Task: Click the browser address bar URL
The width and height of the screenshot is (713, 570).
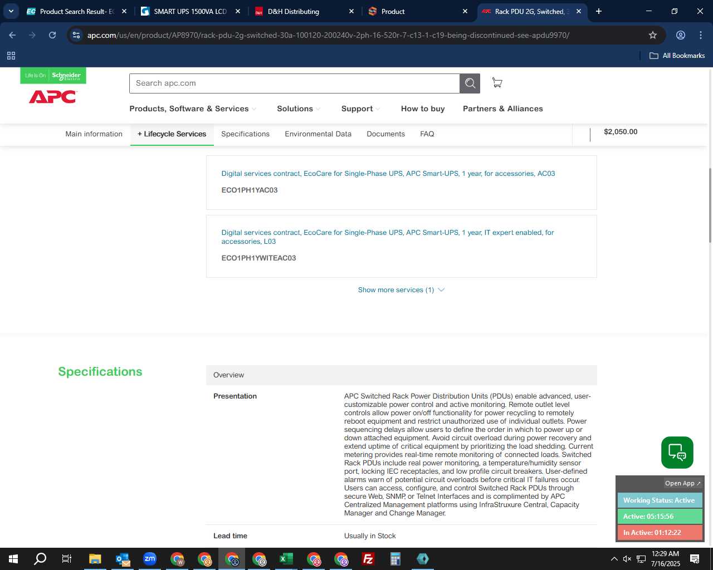Action: coord(328,35)
